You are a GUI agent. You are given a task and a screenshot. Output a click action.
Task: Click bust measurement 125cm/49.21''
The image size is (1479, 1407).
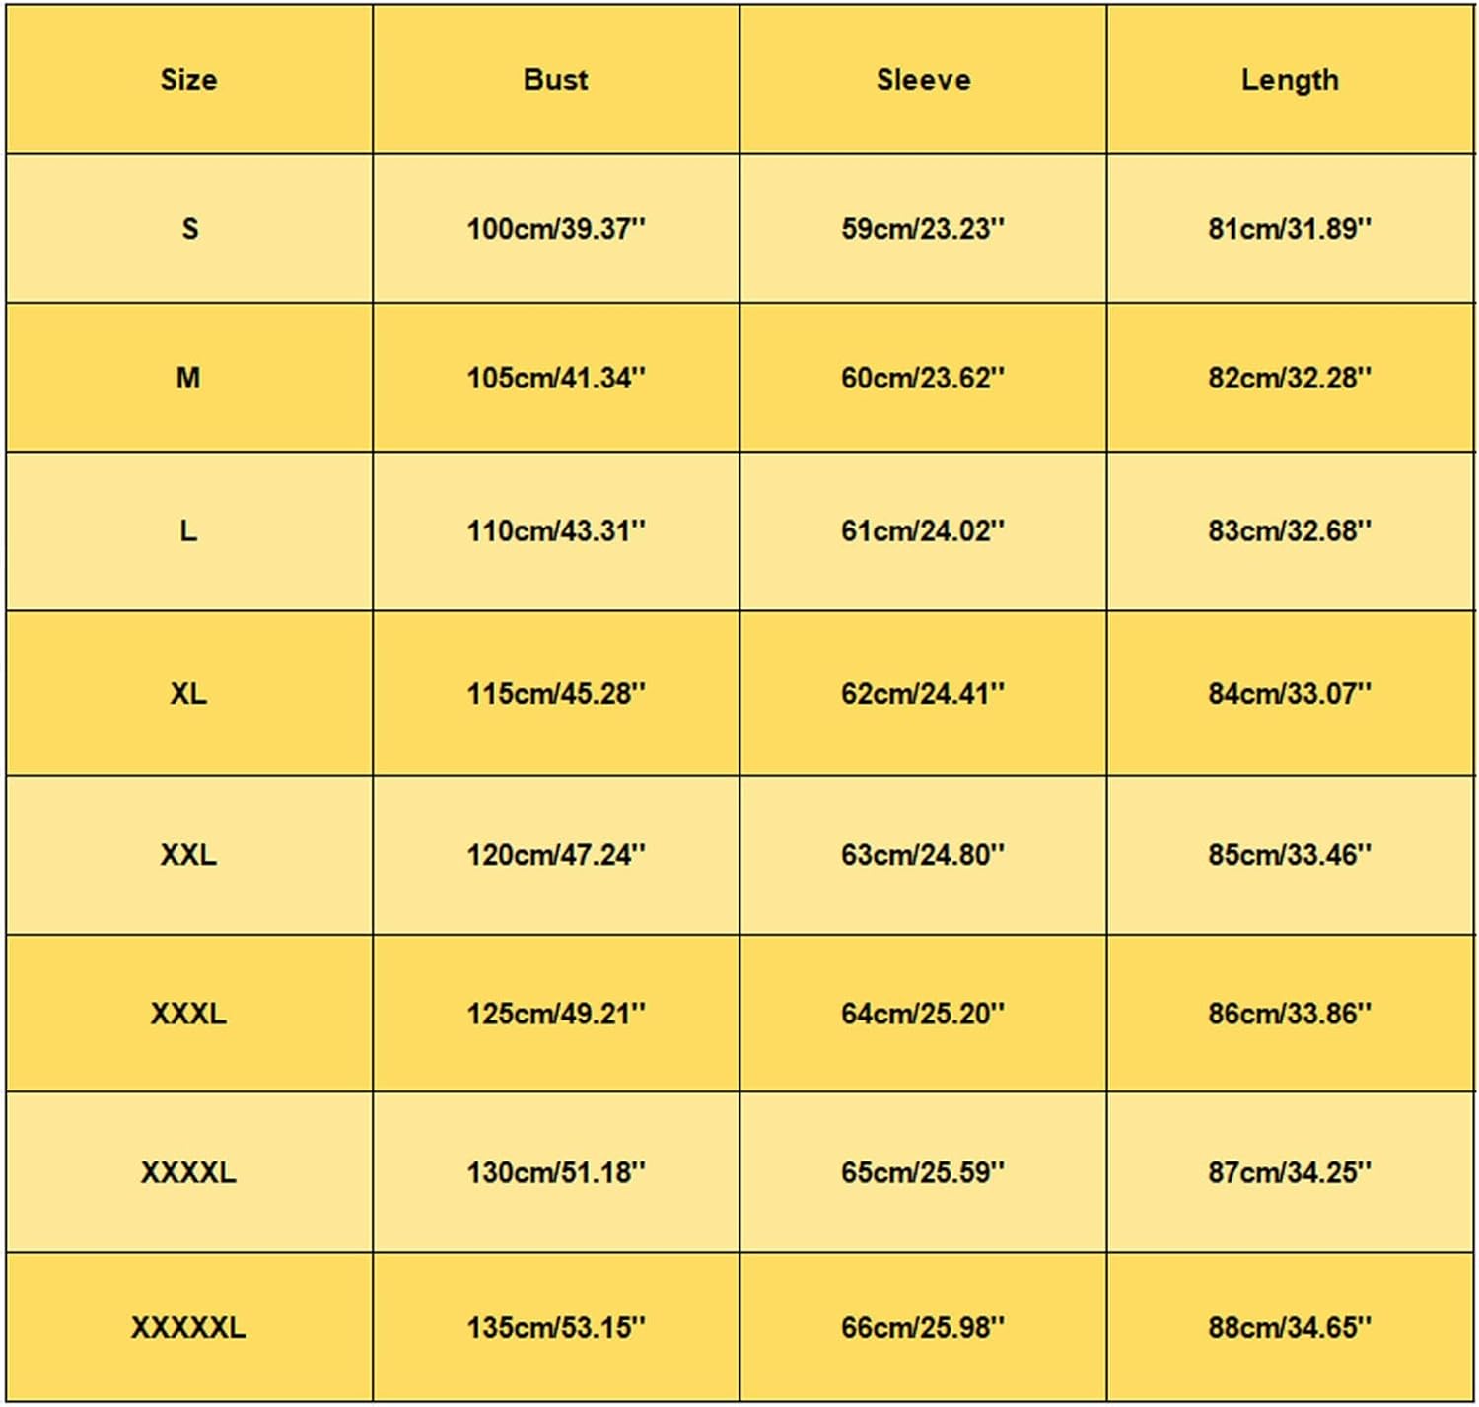pos(556,1014)
